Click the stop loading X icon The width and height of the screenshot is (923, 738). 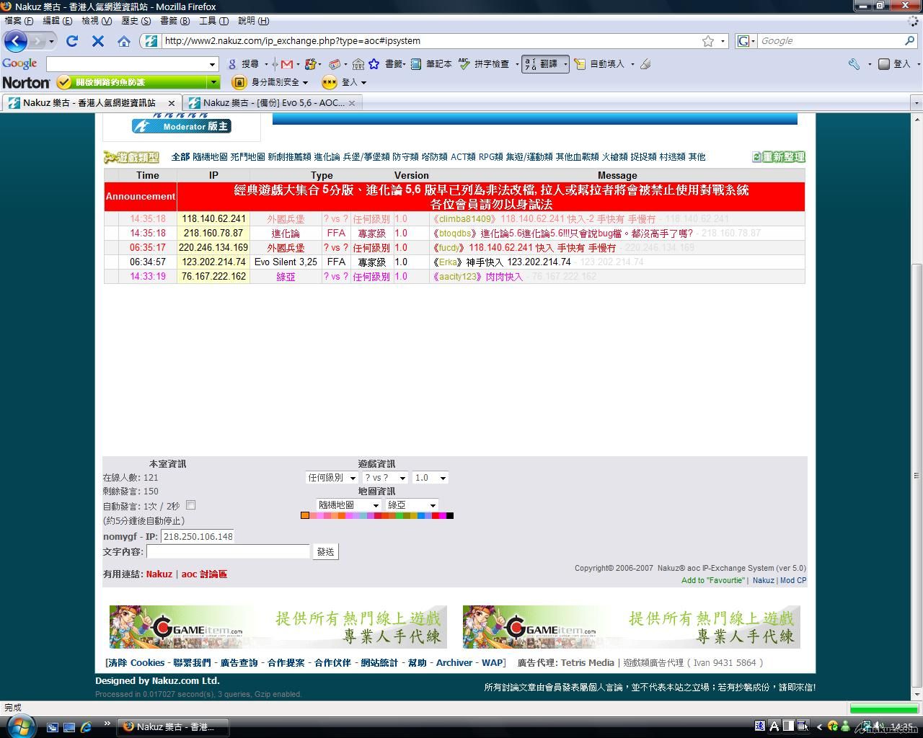click(98, 41)
